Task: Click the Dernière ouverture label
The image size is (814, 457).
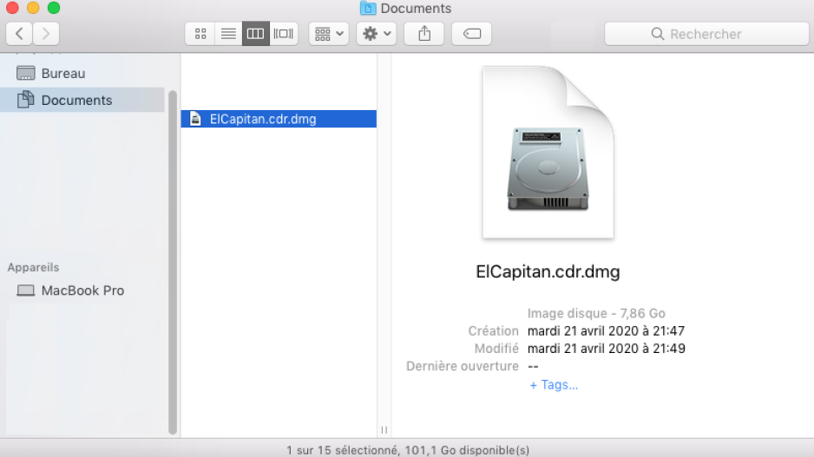Action: point(462,366)
